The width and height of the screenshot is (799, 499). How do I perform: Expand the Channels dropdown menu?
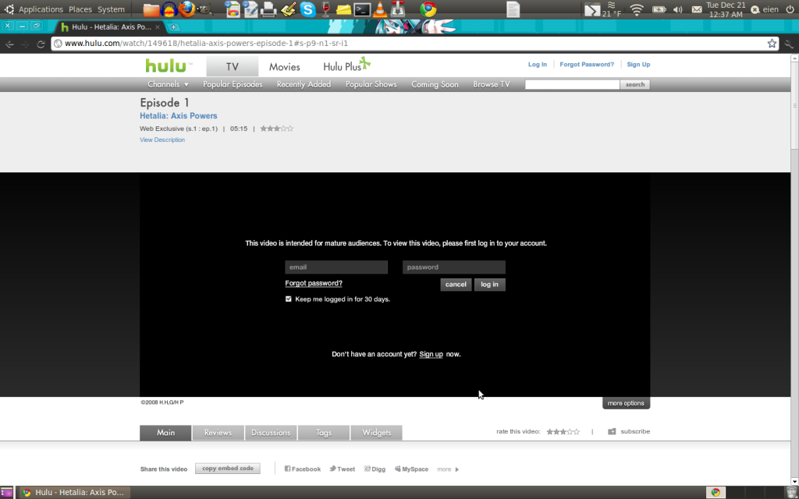pos(168,84)
